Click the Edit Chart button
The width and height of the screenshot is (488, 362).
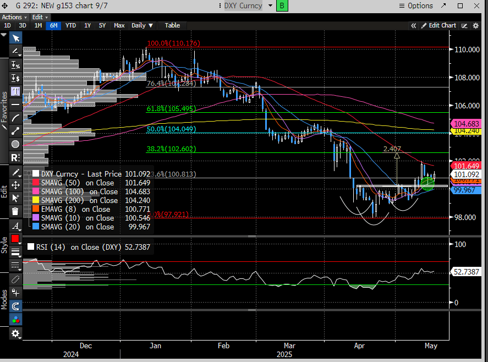(x=439, y=25)
